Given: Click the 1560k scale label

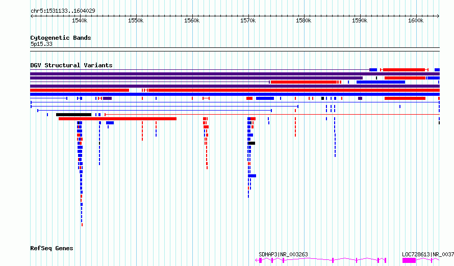Looking at the screenshot, I should (192, 20).
